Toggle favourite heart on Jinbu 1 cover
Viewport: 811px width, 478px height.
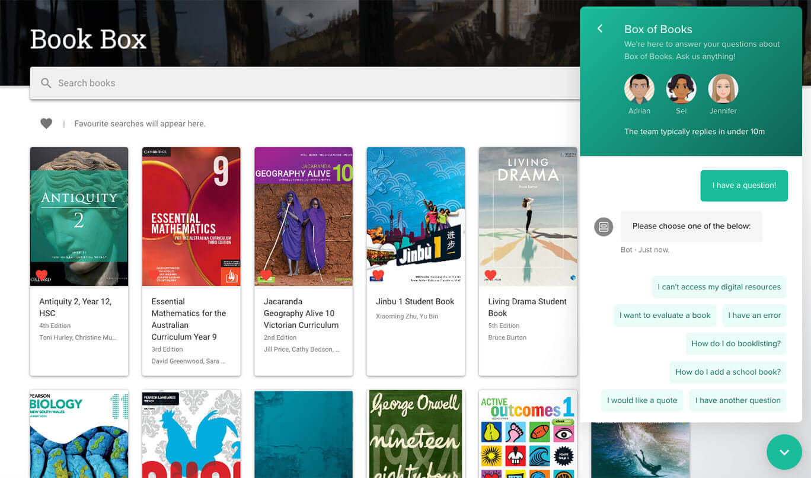[x=378, y=275]
